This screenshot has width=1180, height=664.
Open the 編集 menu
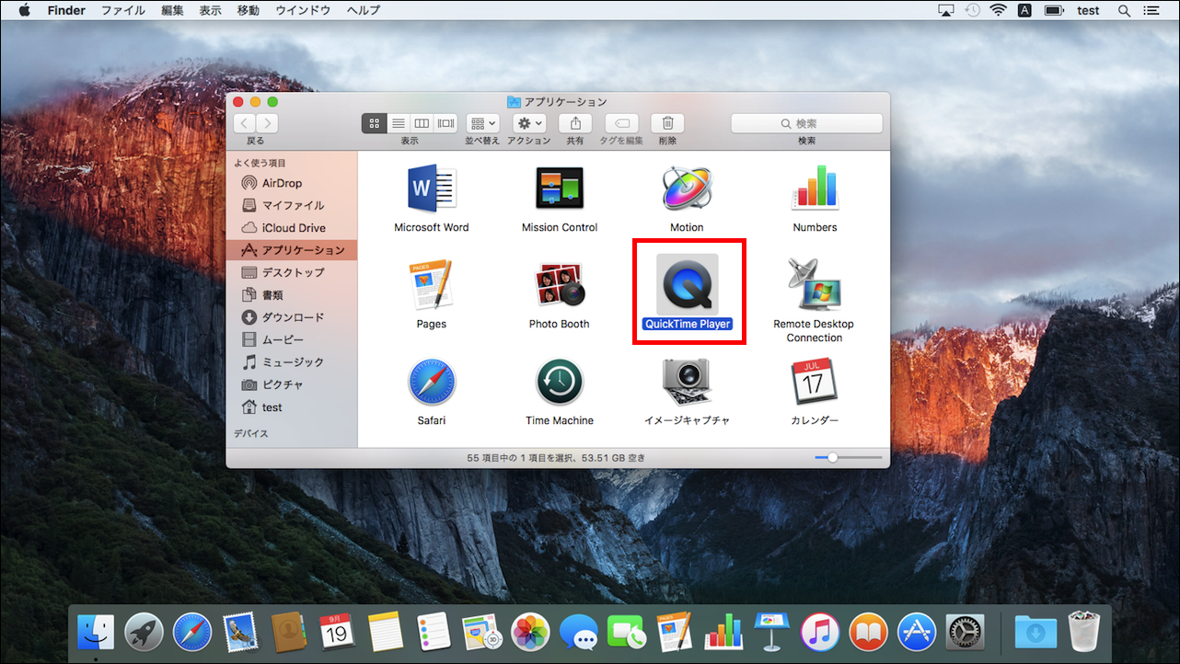[x=172, y=10]
